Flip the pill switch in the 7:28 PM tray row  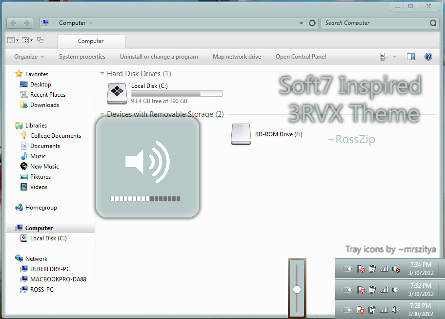coord(347,309)
